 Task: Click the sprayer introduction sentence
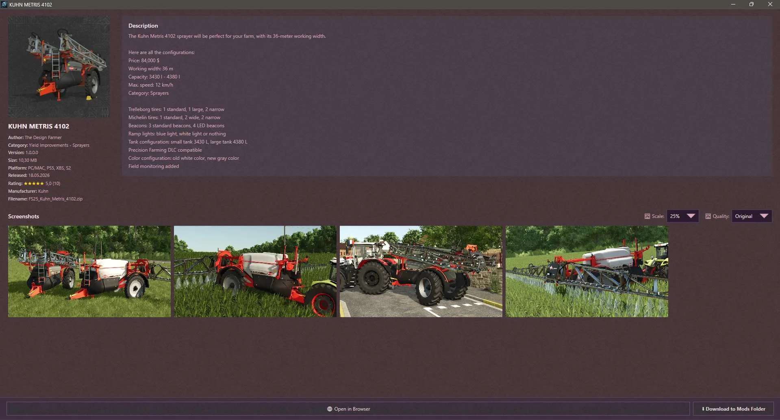(227, 36)
